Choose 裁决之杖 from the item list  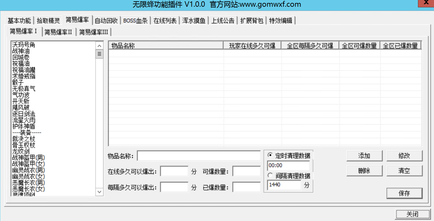[23, 139]
